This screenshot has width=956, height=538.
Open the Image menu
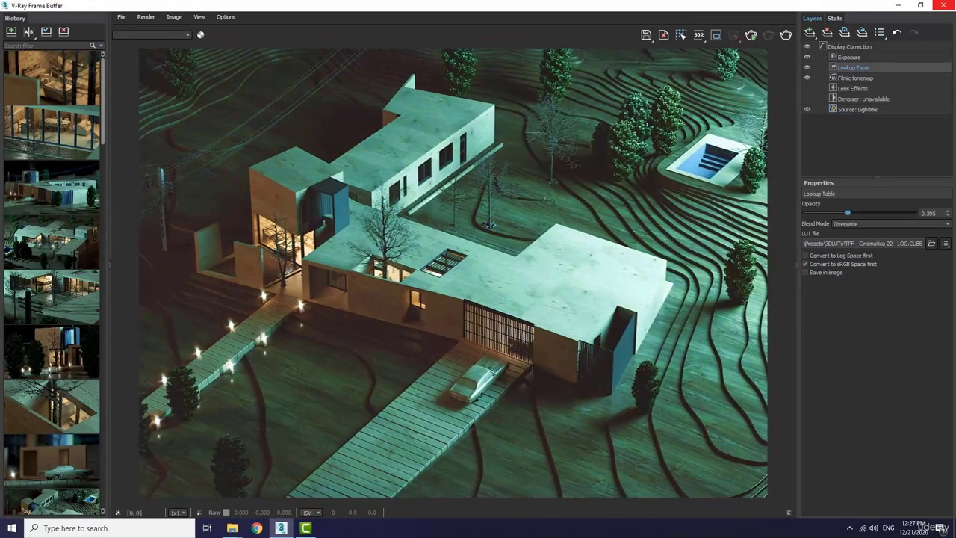pos(174,16)
